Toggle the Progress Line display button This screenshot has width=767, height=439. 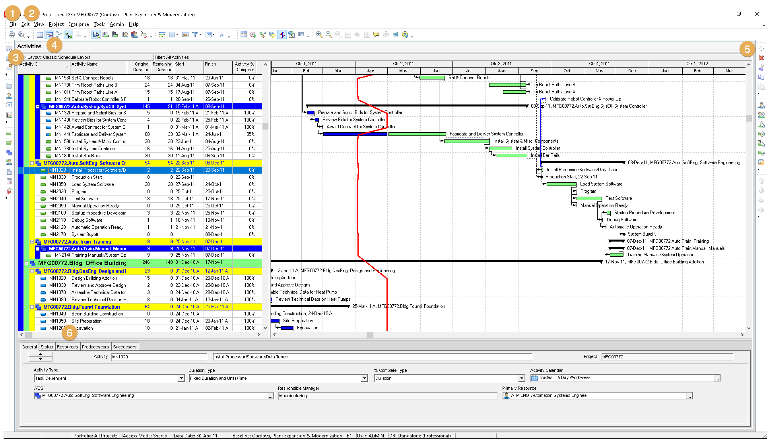[x=282, y=35]
